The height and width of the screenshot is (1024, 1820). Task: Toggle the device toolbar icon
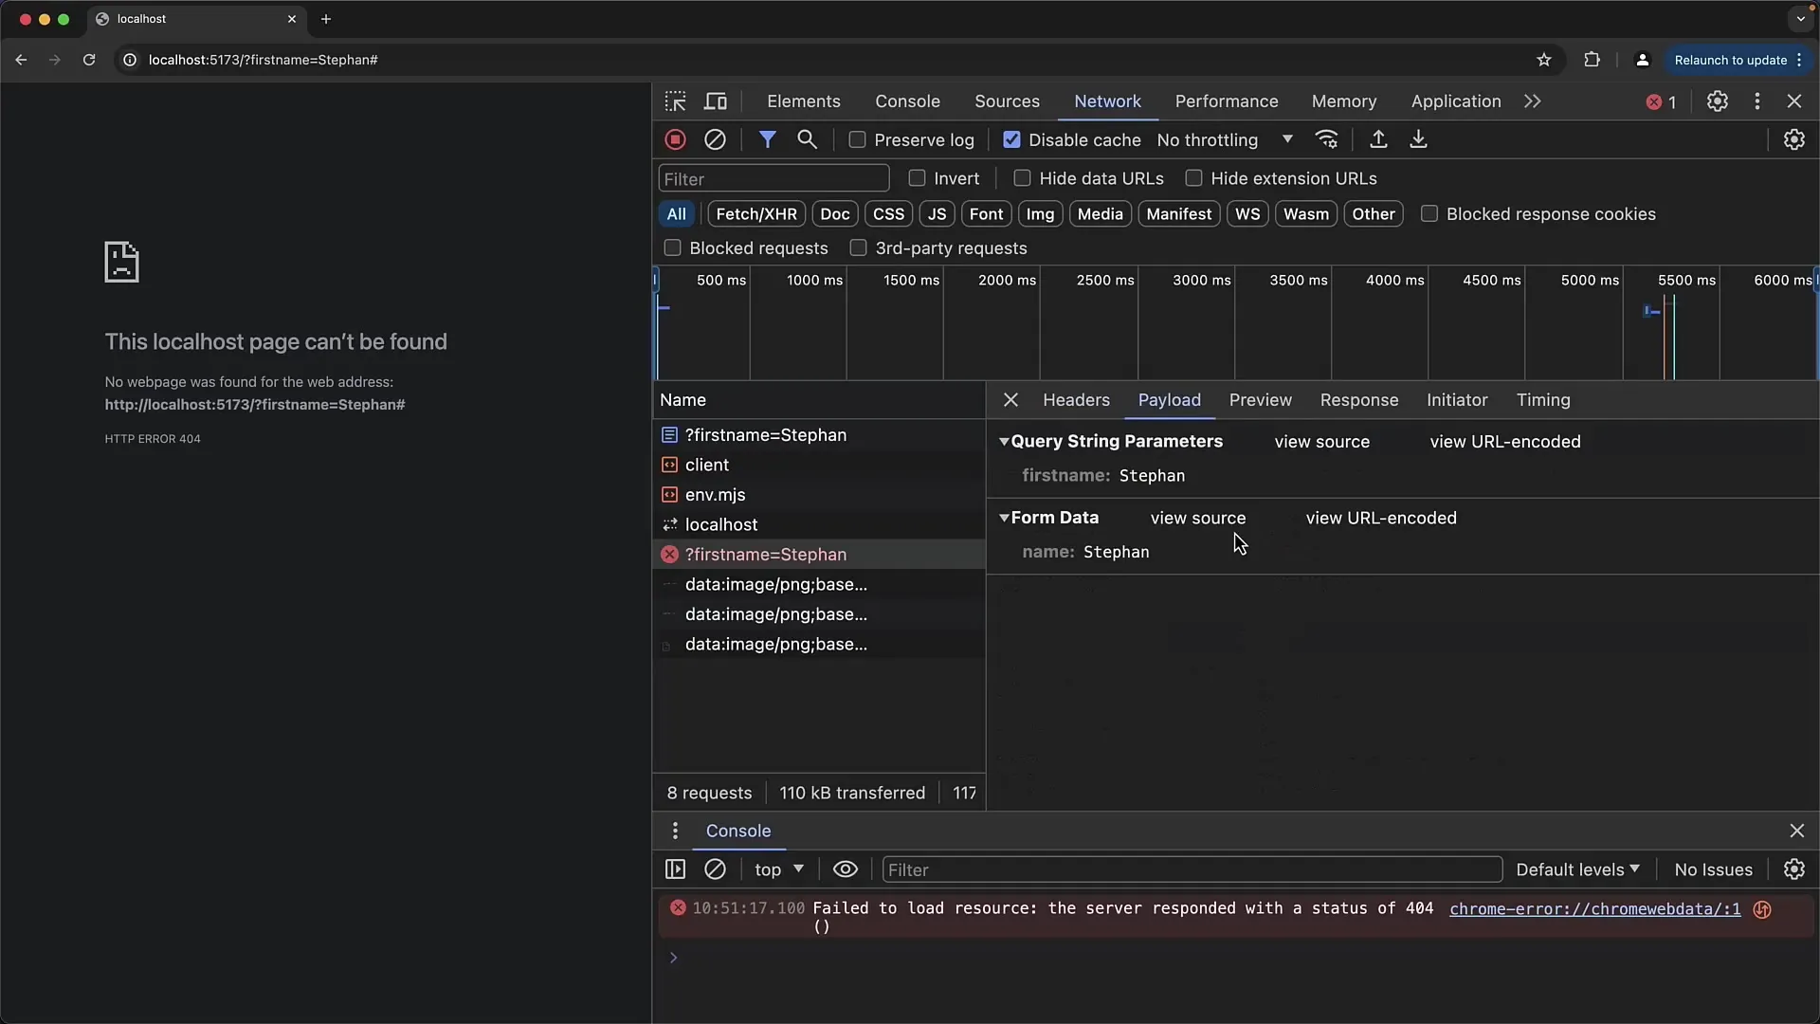point(716,101)
